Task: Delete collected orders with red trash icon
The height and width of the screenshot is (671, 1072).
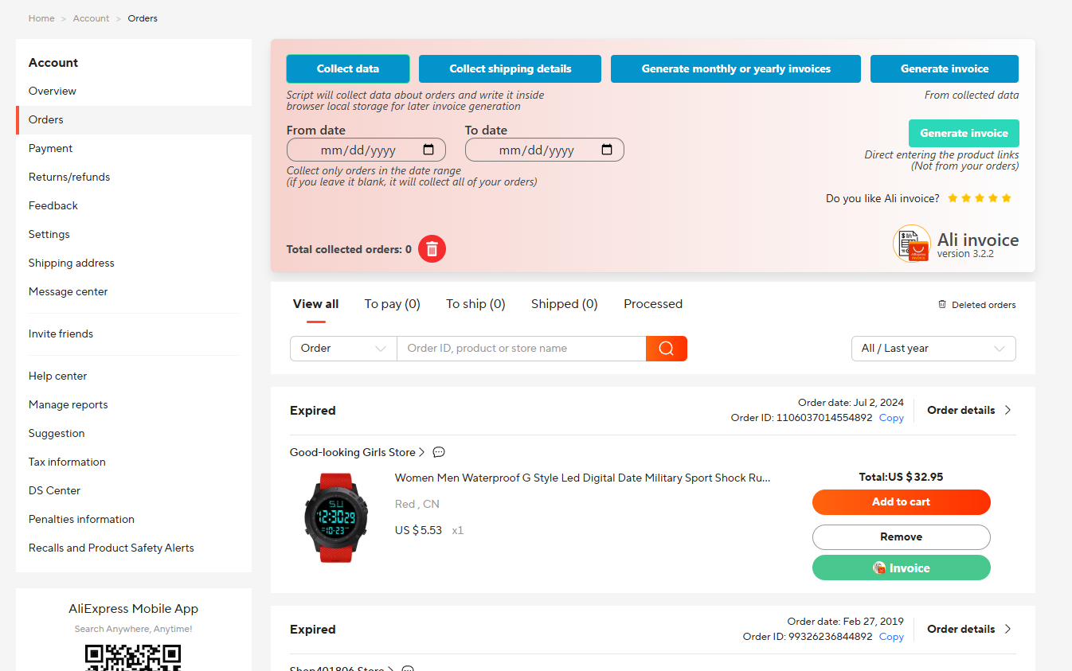Action: [x=432, y=249]
